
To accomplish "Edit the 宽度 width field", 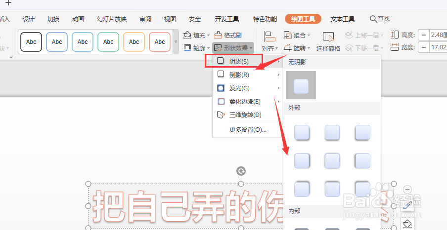I will [x=438, y=47].
